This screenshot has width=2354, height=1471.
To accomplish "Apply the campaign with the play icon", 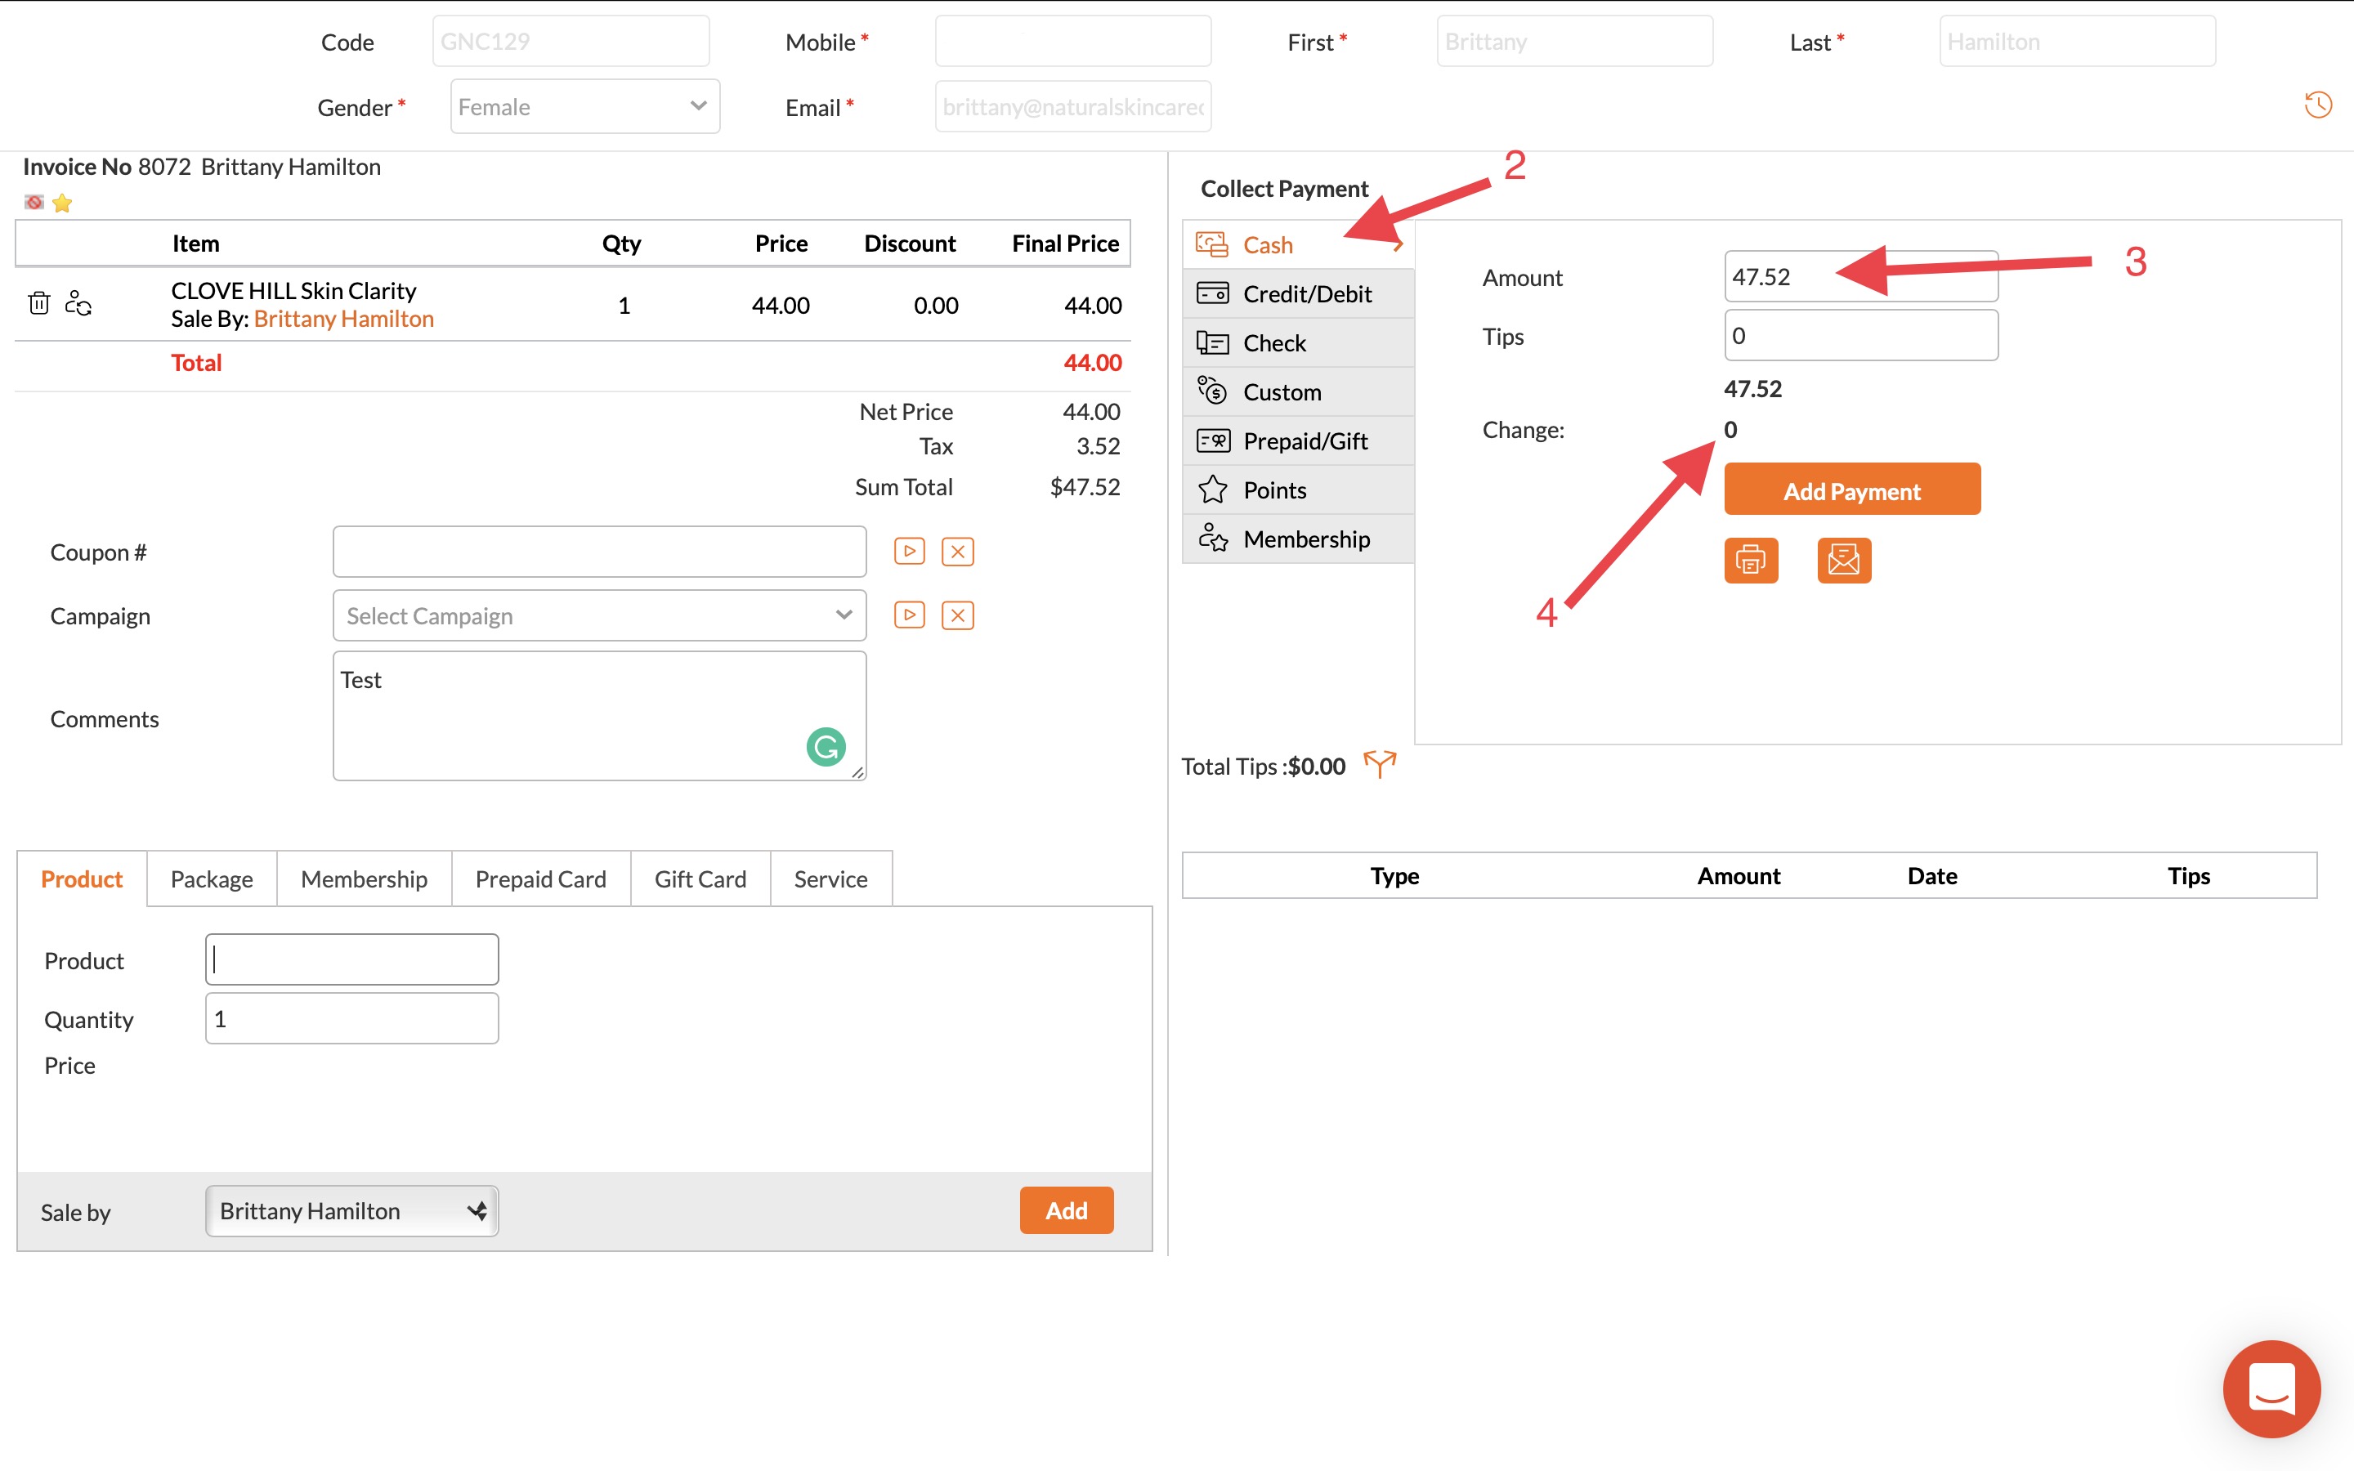I will tap(910, 615).
